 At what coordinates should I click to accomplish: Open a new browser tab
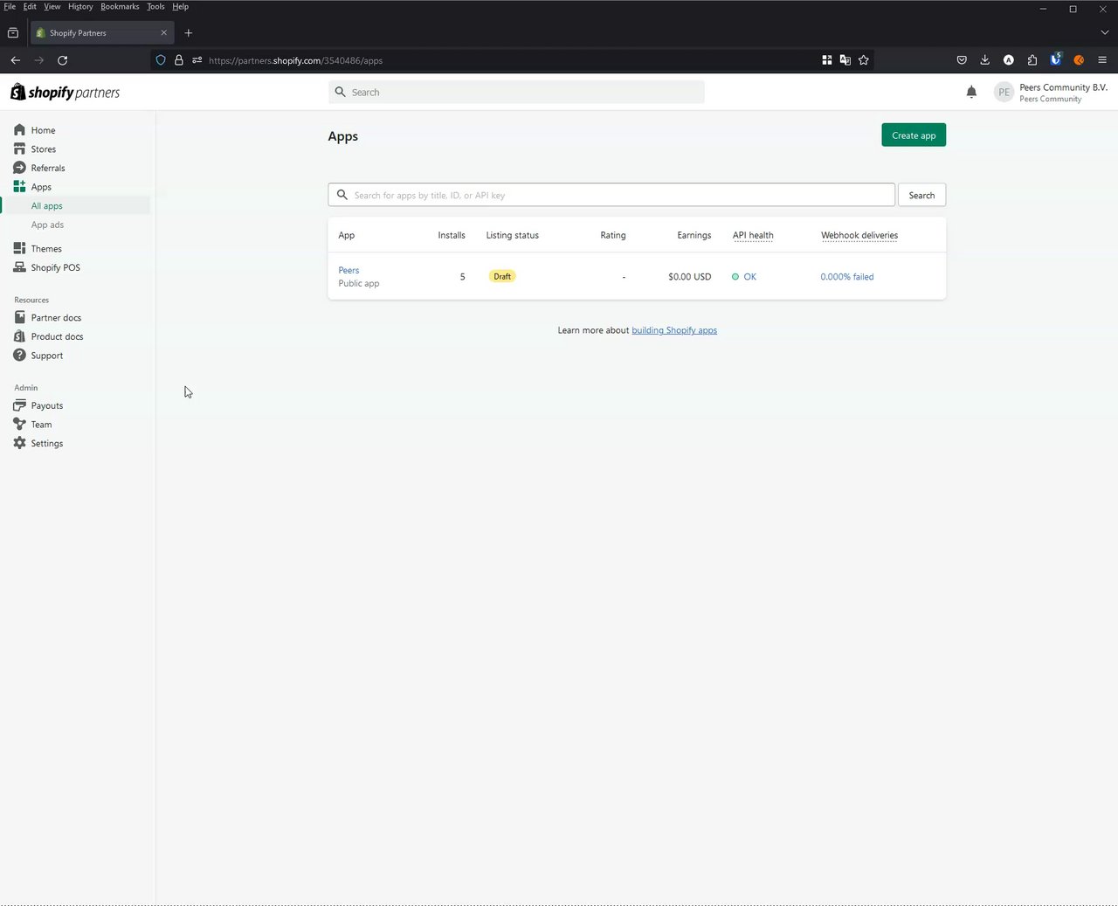188,33
